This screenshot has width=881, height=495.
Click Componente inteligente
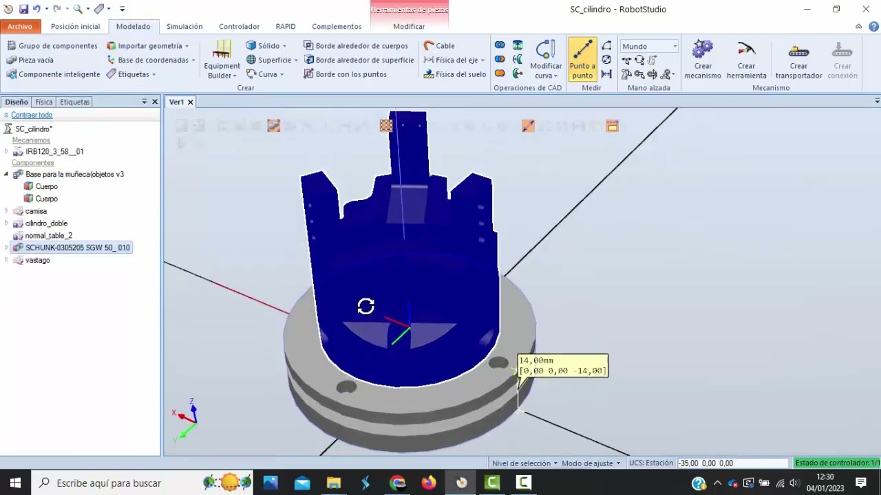tap(53, 74)
